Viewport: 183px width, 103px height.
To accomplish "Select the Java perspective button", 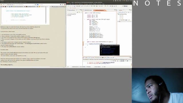I will 126,6.
